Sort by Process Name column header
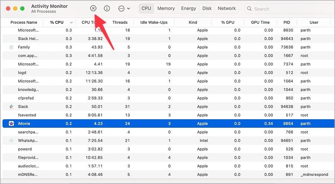 pyautogui.click(x=24, y=22)
